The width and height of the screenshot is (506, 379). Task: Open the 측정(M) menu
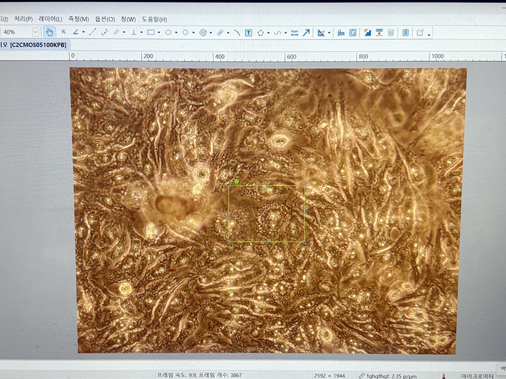tap(80, 19)
